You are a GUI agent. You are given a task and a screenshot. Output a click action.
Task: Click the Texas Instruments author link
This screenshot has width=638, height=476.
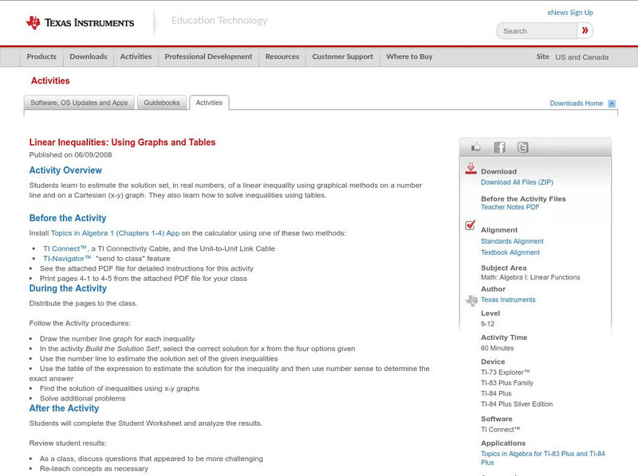coord(508,299)
